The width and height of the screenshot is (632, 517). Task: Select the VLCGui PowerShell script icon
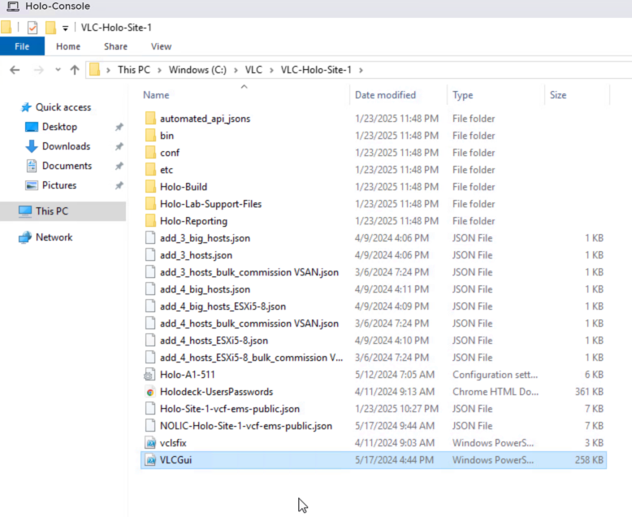pyautogui.click(x=150, y=460)
